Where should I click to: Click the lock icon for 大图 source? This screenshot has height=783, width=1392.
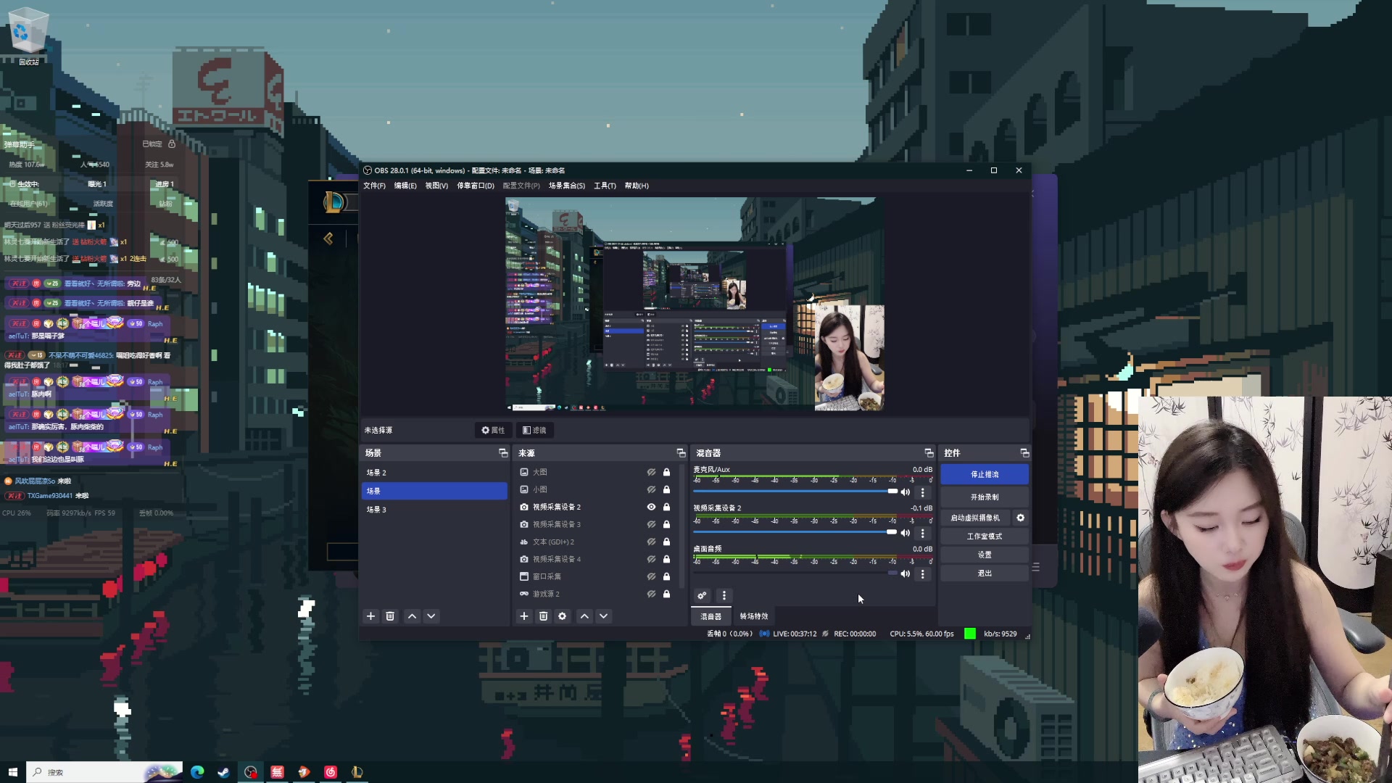pyautogui.click(x=666, y=472)
